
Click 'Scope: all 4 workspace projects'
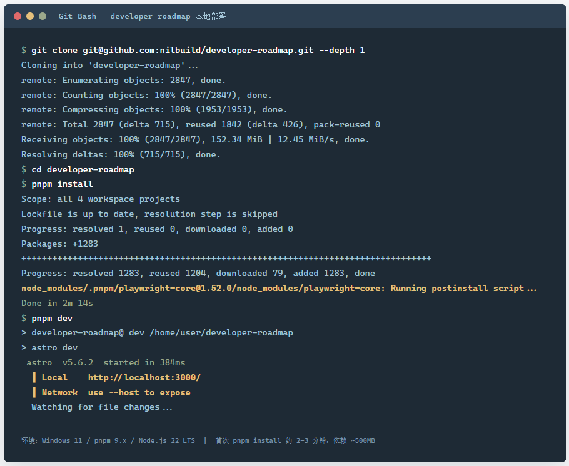click(x=101, y=199)
